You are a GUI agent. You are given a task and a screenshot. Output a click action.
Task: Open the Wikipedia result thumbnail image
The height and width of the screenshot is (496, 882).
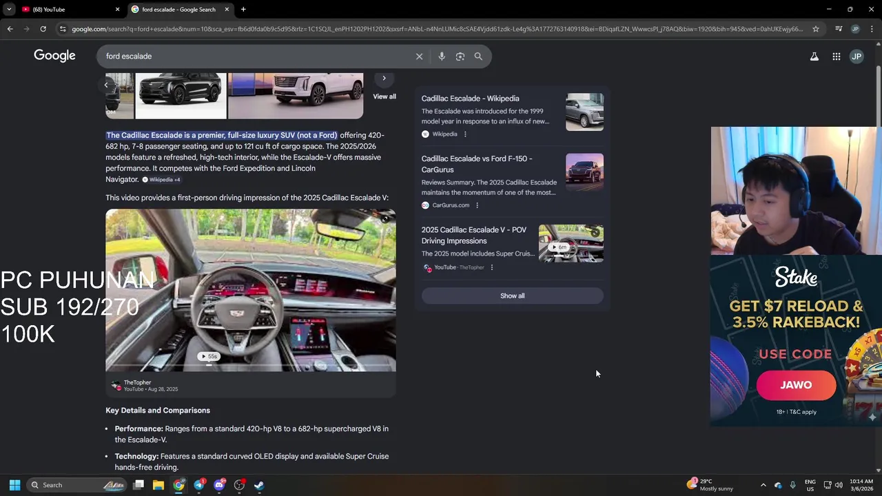584,112
